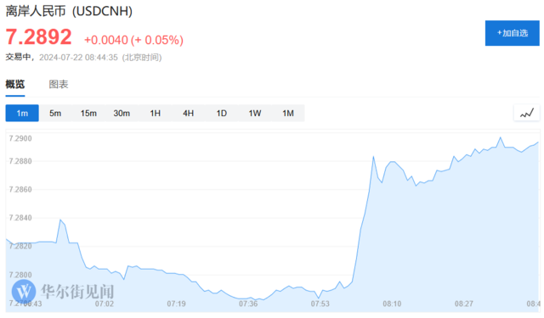
Task: Click the 7.2880 axis label
Action: click(20, 161)
